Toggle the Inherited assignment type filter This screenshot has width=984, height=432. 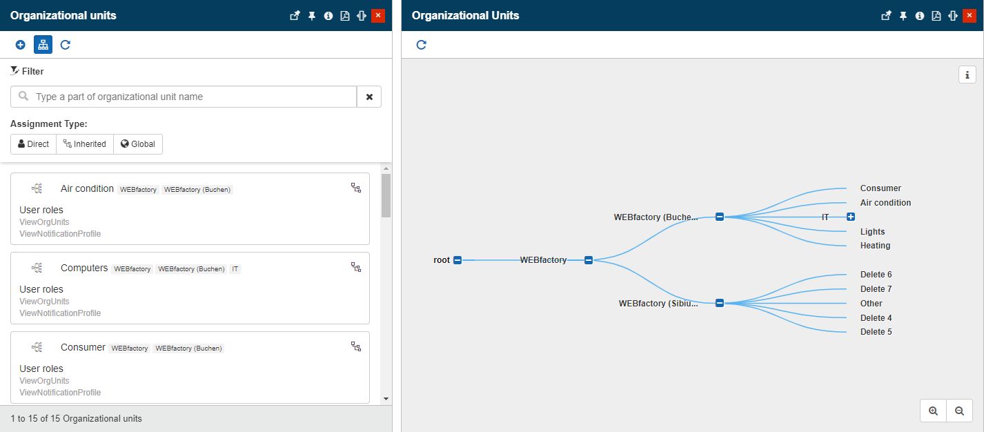[x=85, y=144]
